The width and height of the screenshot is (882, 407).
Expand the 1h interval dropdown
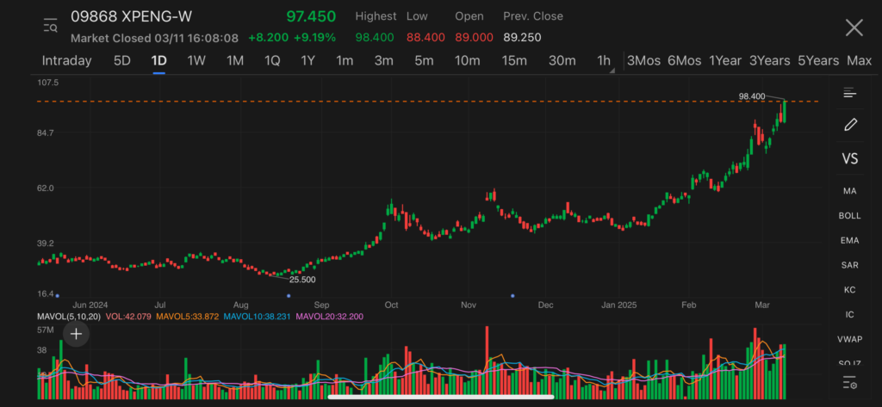click(605, 61)
